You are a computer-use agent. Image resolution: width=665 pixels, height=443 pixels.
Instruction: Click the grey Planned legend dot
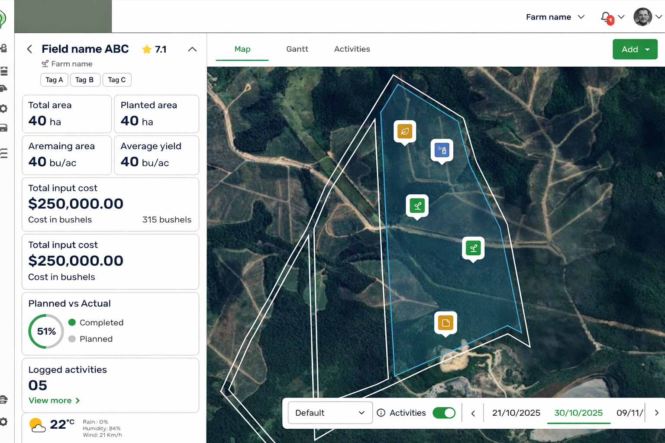pos(72,339)
